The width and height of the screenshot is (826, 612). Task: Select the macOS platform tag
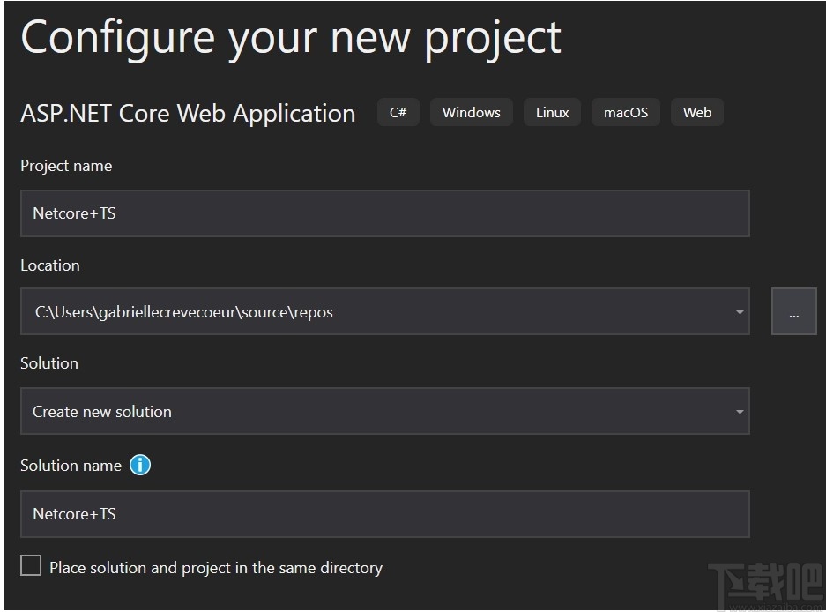[625, 112]
